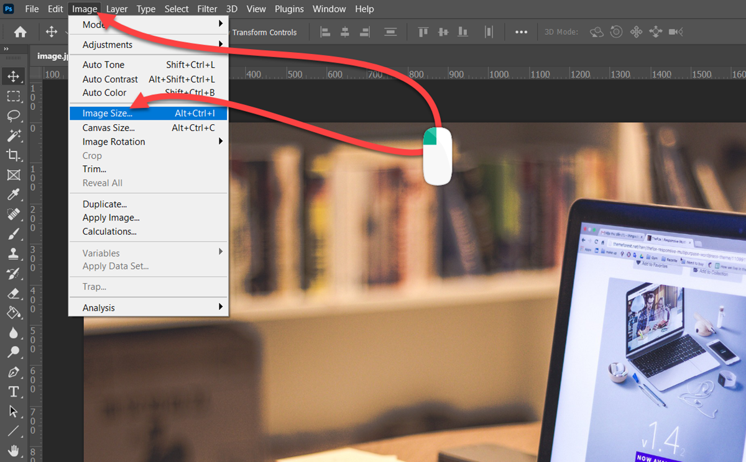Select the Rectangular Marquee tool
The image size is (746, 462).
(x=13, y=96)
